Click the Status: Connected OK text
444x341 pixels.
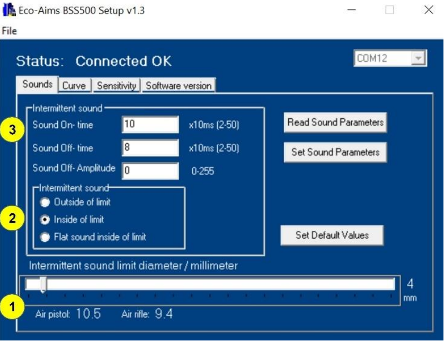[x=94, y=61]
